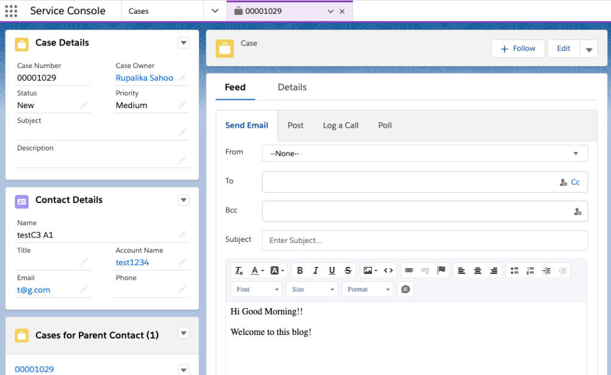
Task: Open the From address dropdown
Action: click(424, 153)
